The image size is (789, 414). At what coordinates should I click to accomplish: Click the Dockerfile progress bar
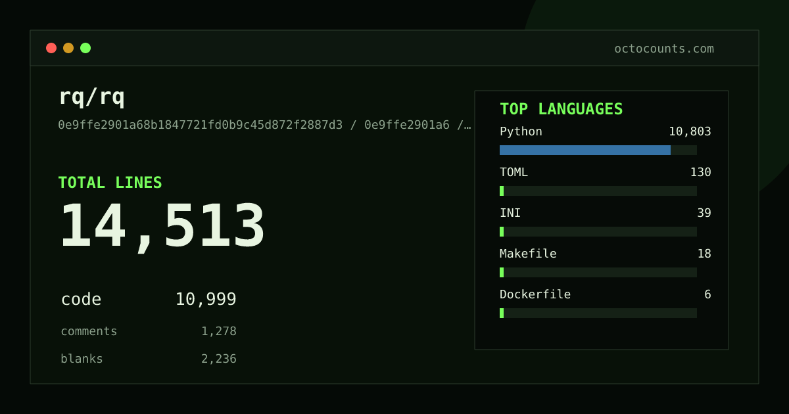click(x=598, y=313)
